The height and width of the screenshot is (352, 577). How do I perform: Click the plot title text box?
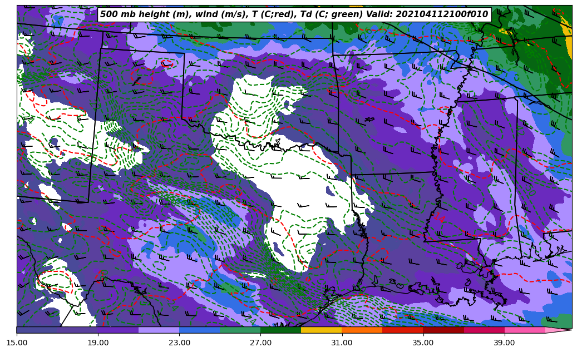tap(294, 14)
